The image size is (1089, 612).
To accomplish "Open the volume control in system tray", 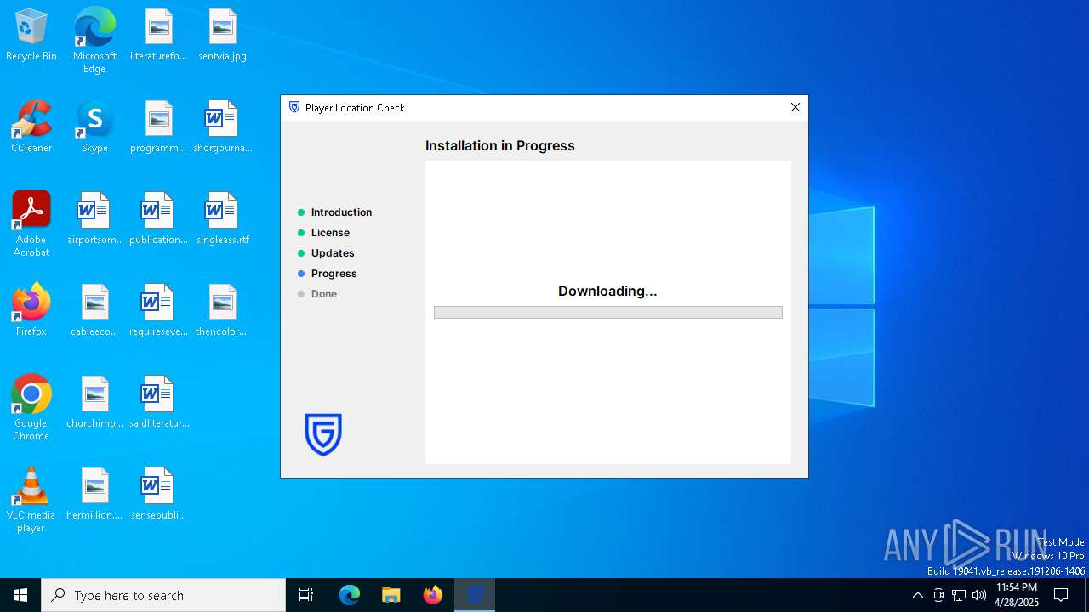I will (979, 595).
